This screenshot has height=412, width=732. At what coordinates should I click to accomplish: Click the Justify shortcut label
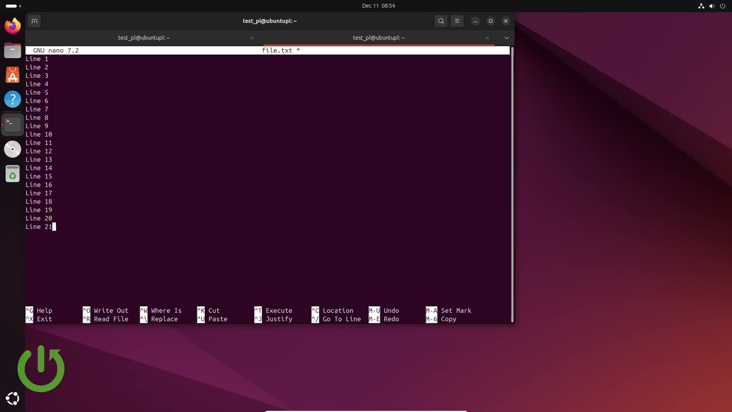[279, 319]
